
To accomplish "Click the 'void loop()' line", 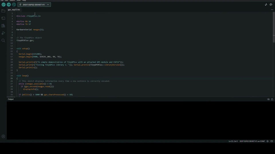I will (x=22, y=76).
